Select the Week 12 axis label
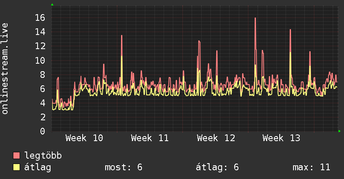344x179 pixels. click(x=216, y=138)
